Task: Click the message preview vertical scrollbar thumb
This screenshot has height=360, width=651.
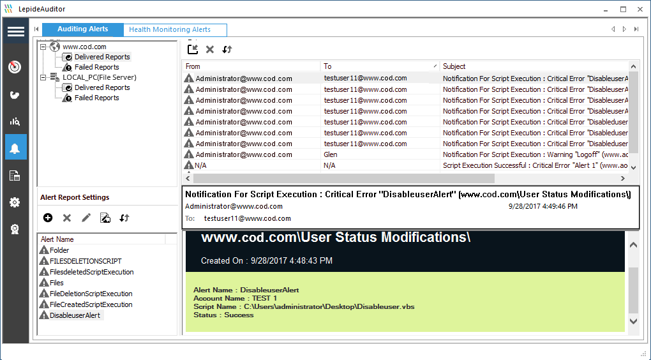Action: [x=633, y=290]
